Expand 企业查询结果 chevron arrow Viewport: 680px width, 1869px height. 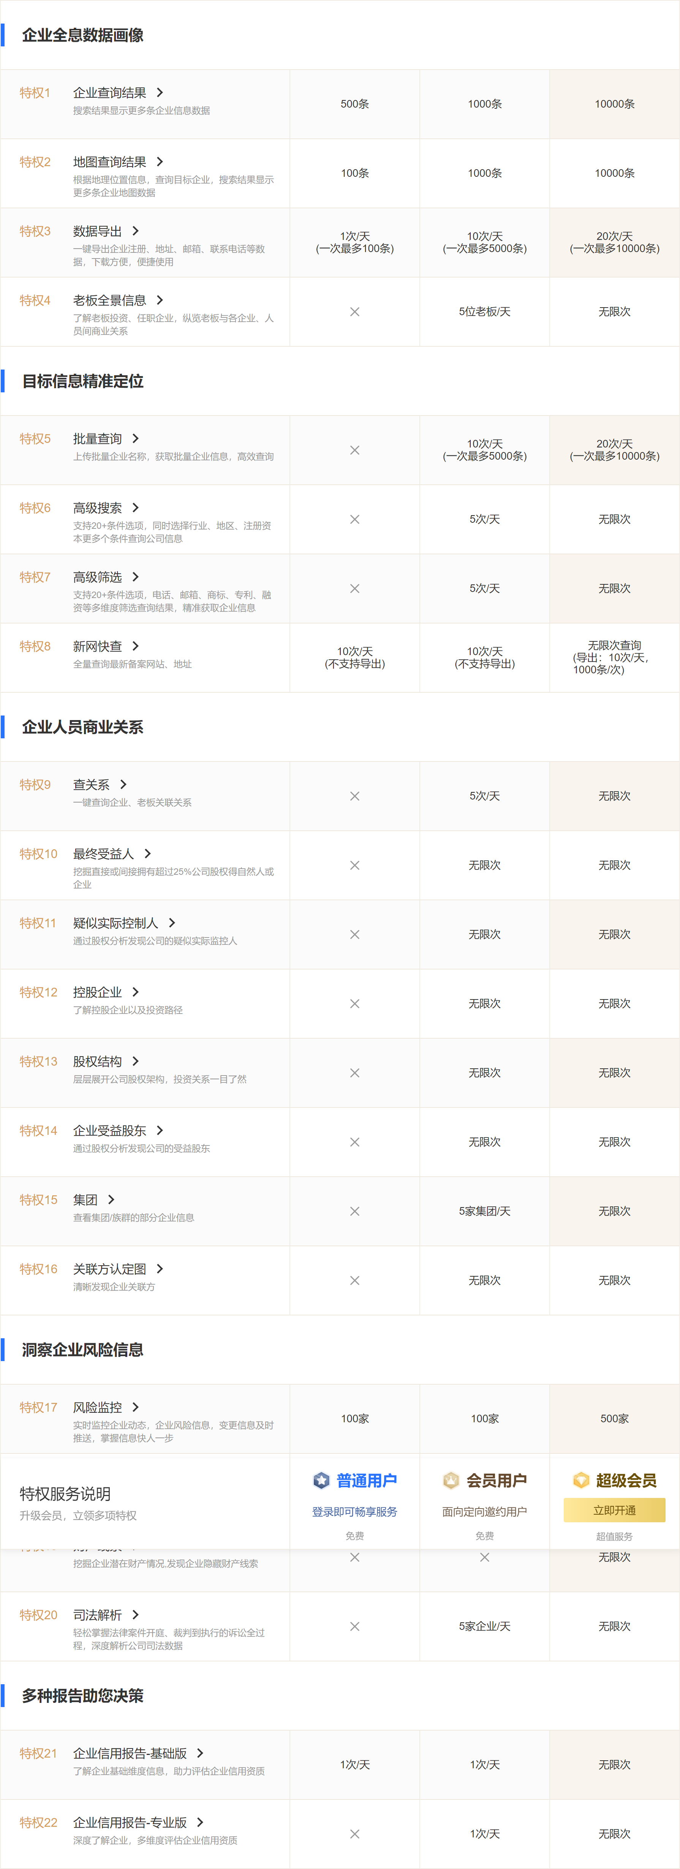(160, 93)
